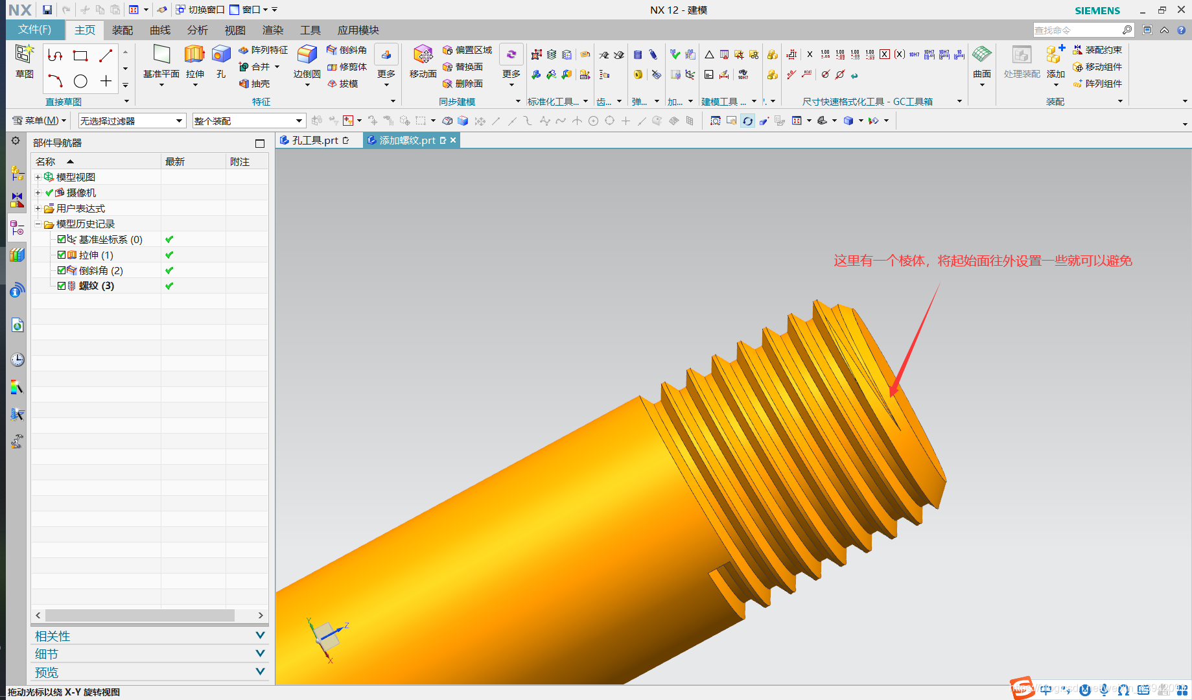Viewport: 1192px width, 700px height.
Task: Select 螺纹 (3) in model history
Action: pyautogui.click(x=97, y=286)
